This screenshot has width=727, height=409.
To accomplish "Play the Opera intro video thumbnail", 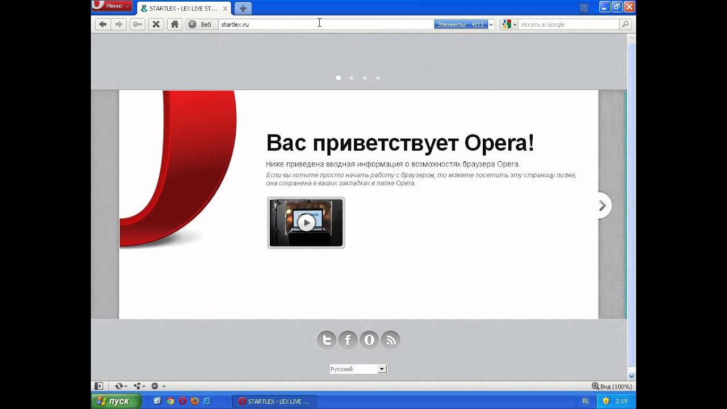I will tap(306, 223).
